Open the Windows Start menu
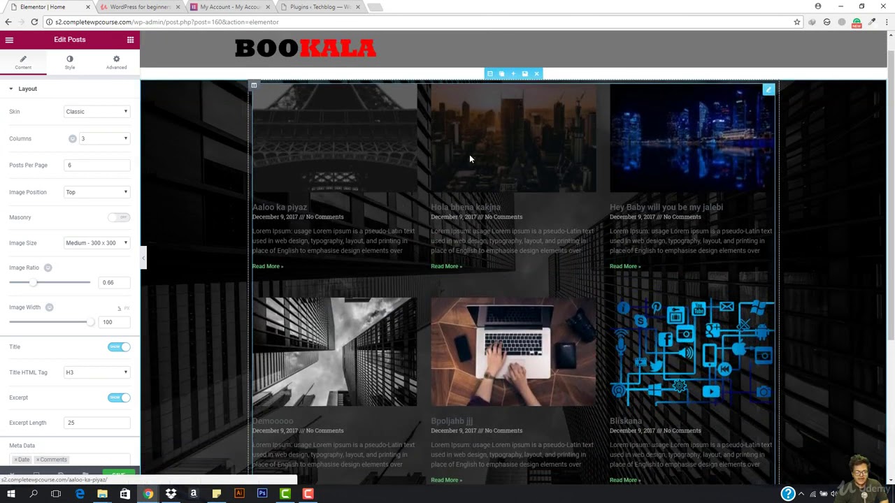Viewport: 895px width, 503px height. [x=11, y=494]
